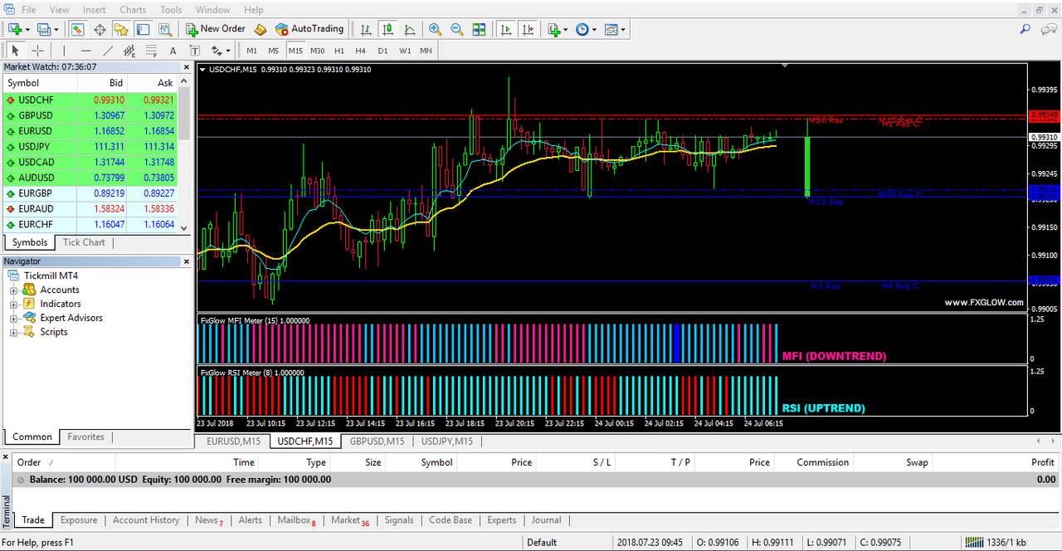Toggle chart Auto Scroll
Screen dimensions: 1062x551
(x=506, y=29)
